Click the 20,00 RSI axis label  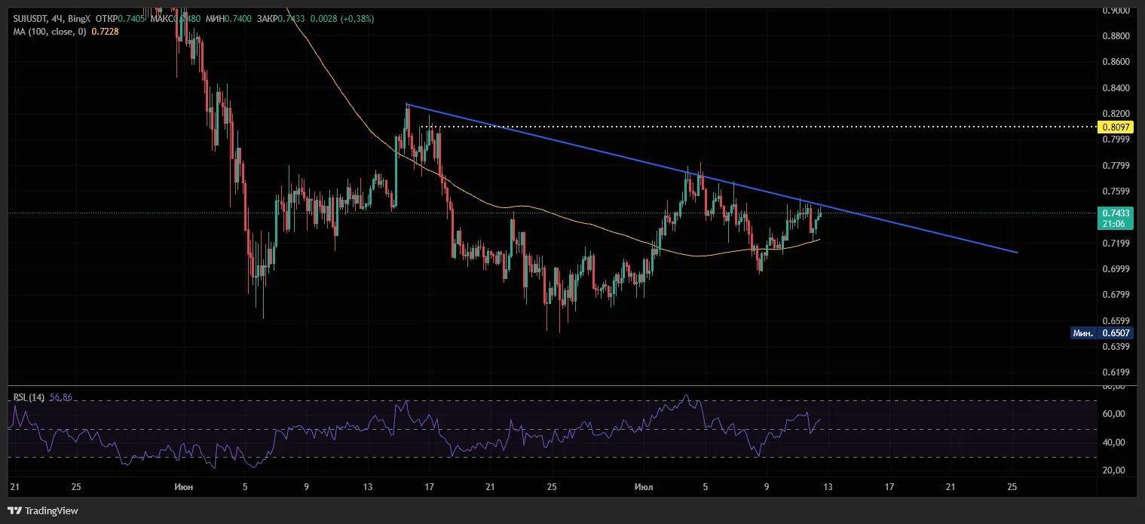(x=1113, y=470)
